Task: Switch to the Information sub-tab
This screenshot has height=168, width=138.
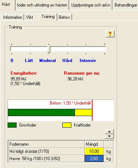Action: tap(13, 17)
